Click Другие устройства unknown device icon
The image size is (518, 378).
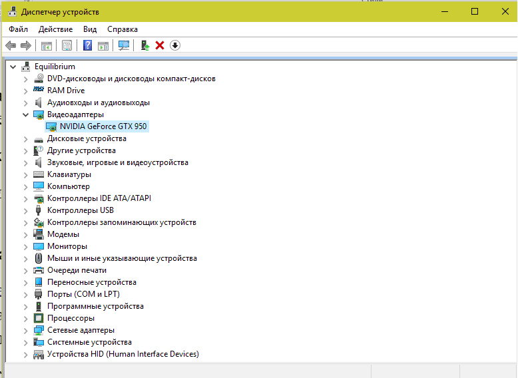tap(39, 150)
